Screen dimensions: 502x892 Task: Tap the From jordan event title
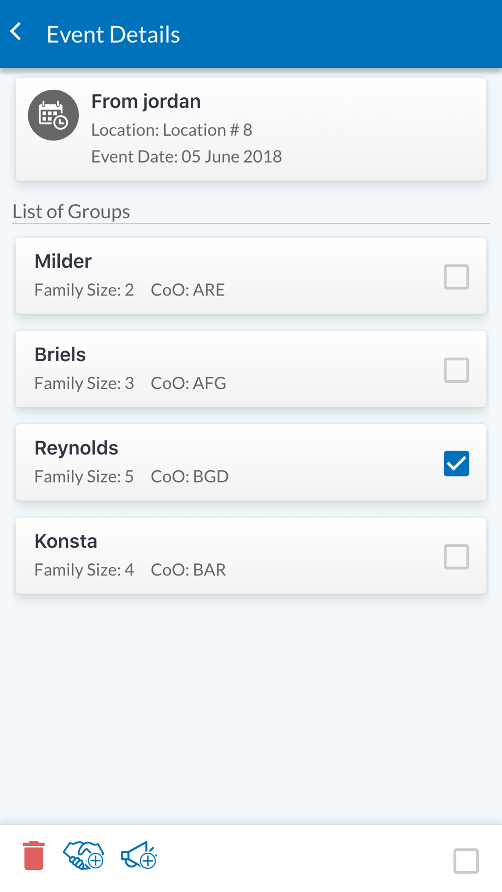[146, 101]
